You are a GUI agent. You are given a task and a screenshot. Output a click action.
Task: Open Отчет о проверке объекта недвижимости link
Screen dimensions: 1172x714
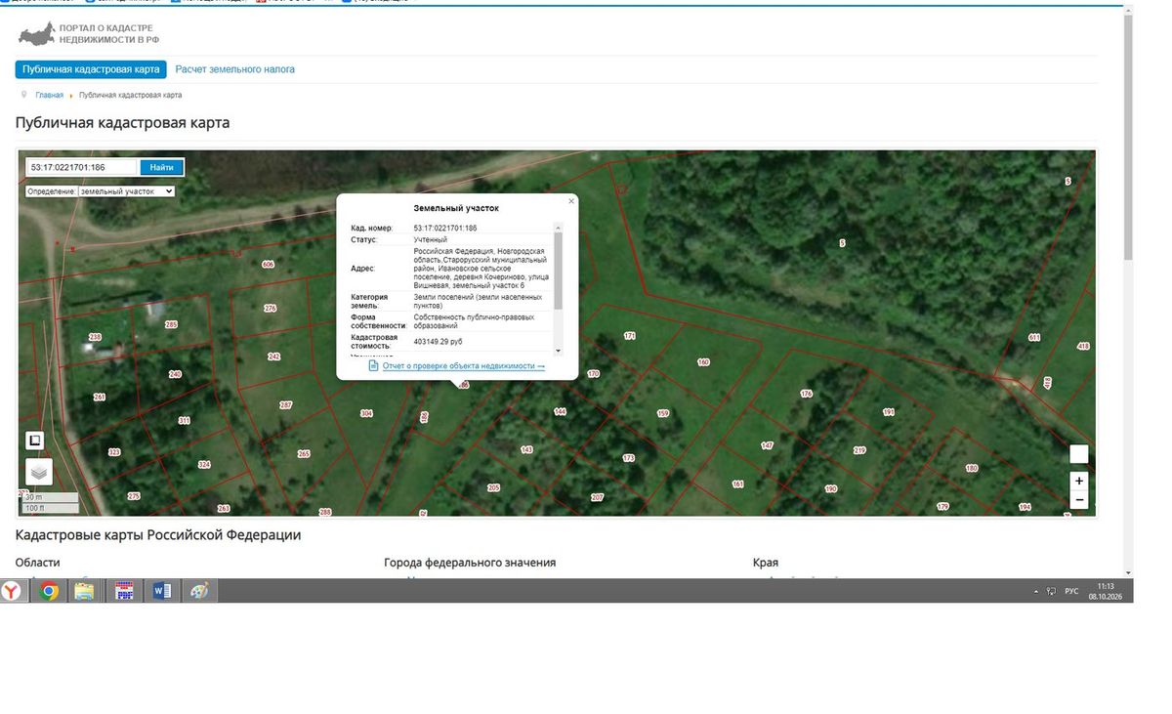pos(464,366)
